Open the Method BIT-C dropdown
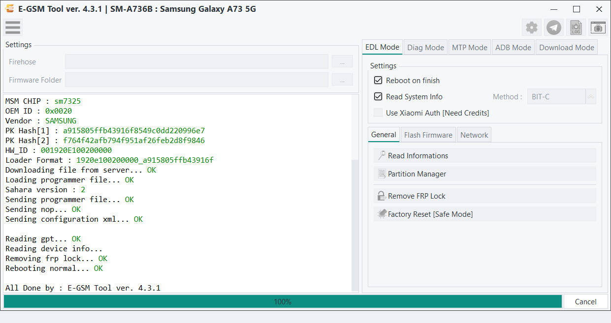Image resolution: width=611 pixels, height=323 pixels. (x=562, y=96)
